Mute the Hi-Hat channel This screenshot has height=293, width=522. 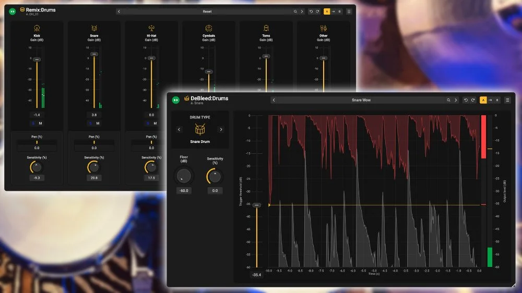(155, 124)
